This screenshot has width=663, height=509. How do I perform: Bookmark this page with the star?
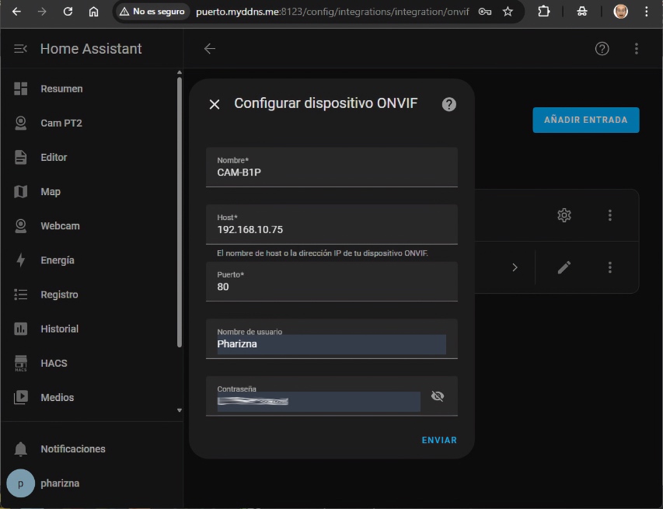pyautogui.click(x=508, y=12)
